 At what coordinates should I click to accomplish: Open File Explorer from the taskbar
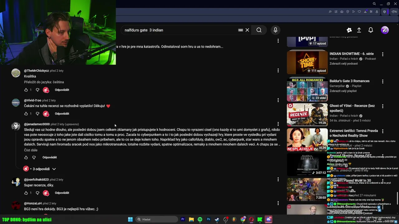tap(191, 219)
